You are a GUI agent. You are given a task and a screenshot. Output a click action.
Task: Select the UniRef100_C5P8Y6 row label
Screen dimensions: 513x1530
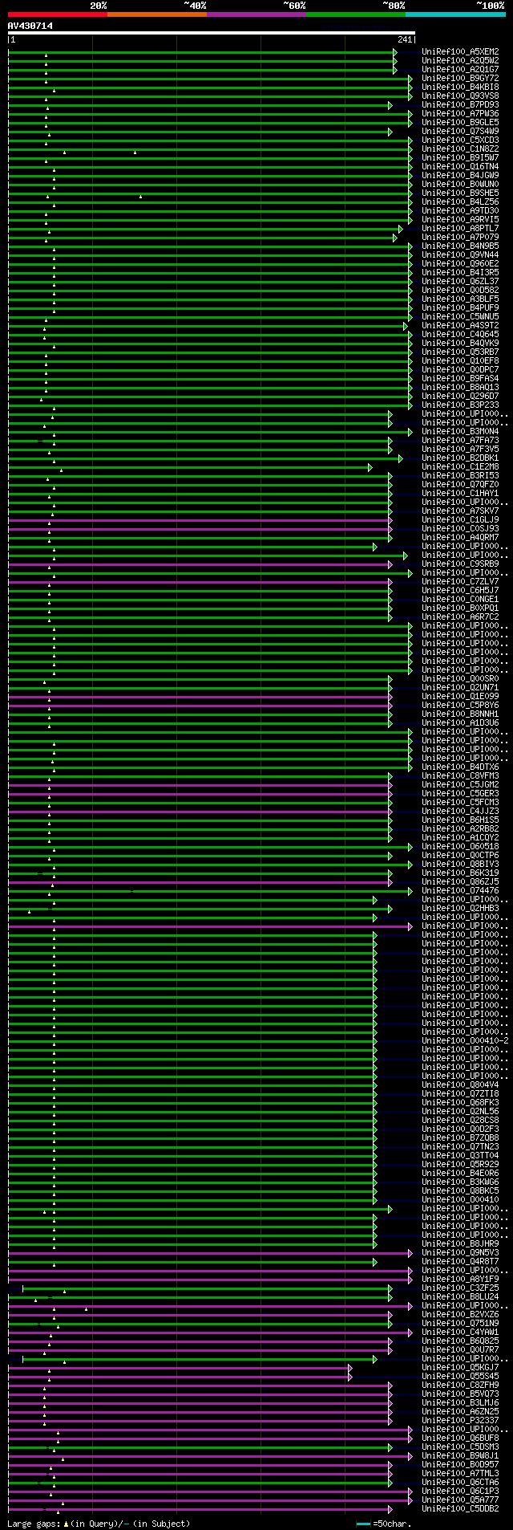[x=460, y=705]
